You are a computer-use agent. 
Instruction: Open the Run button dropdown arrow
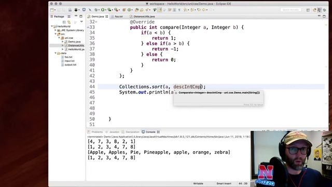[106, 10]
